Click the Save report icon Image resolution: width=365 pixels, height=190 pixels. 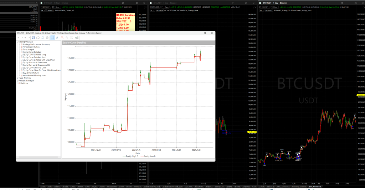(x=33, y=37)
